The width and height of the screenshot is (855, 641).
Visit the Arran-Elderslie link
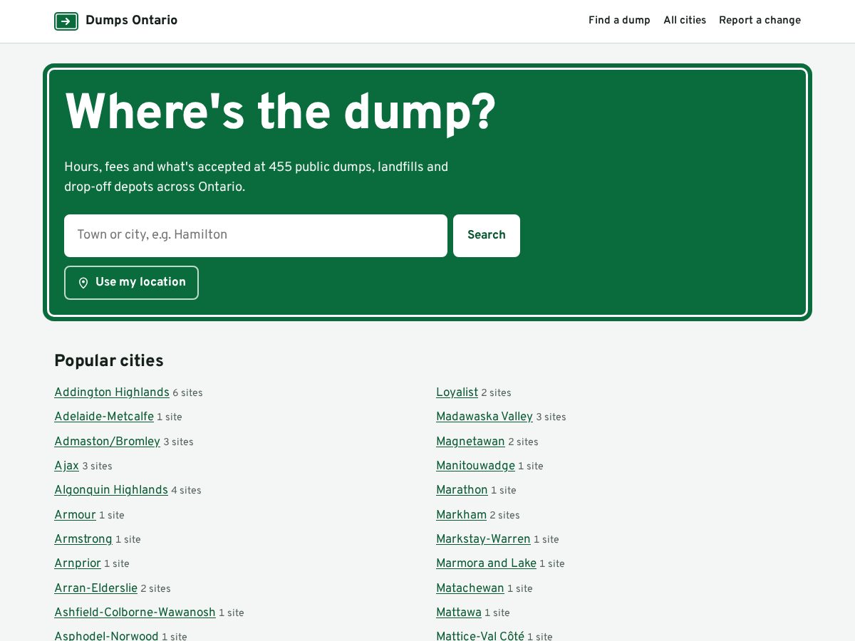click(95, 588)
